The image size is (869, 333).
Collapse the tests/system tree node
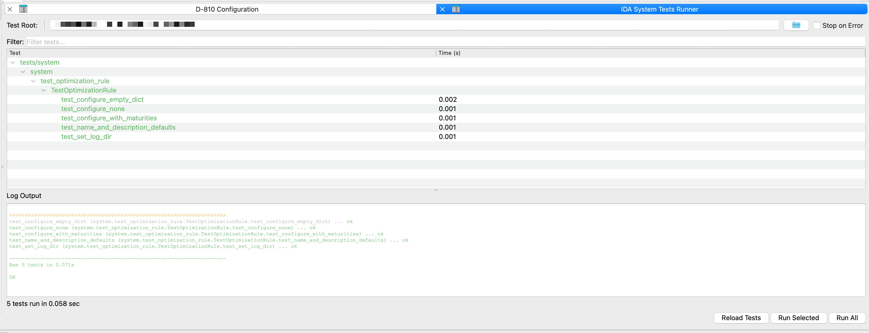click(12, 62)
